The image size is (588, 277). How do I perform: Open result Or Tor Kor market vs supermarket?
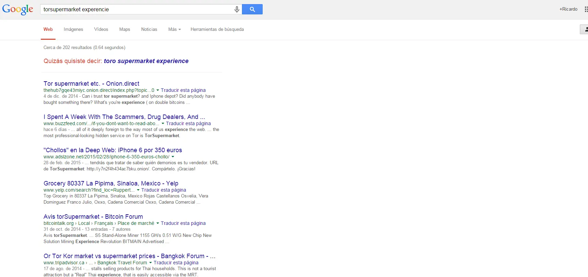130,256
